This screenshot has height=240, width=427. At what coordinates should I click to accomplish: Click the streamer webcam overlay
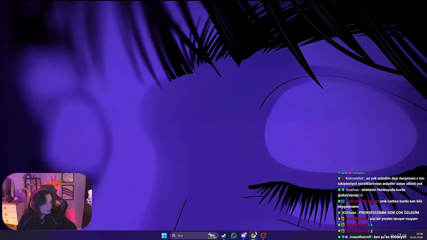(x=47, y=201)
